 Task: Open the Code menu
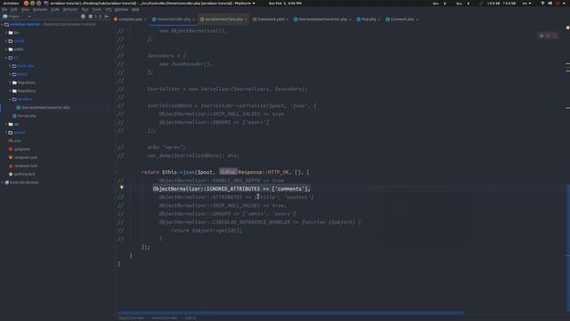(55, 10)
